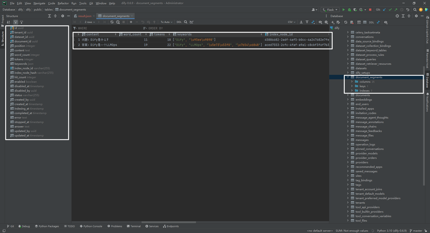Click New plus icon in Database panel
This screenshot has width=430, height=233.
[x=333, y=22]
